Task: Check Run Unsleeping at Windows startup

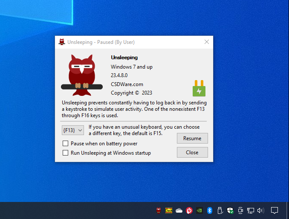Action: [x=66, y=153]
